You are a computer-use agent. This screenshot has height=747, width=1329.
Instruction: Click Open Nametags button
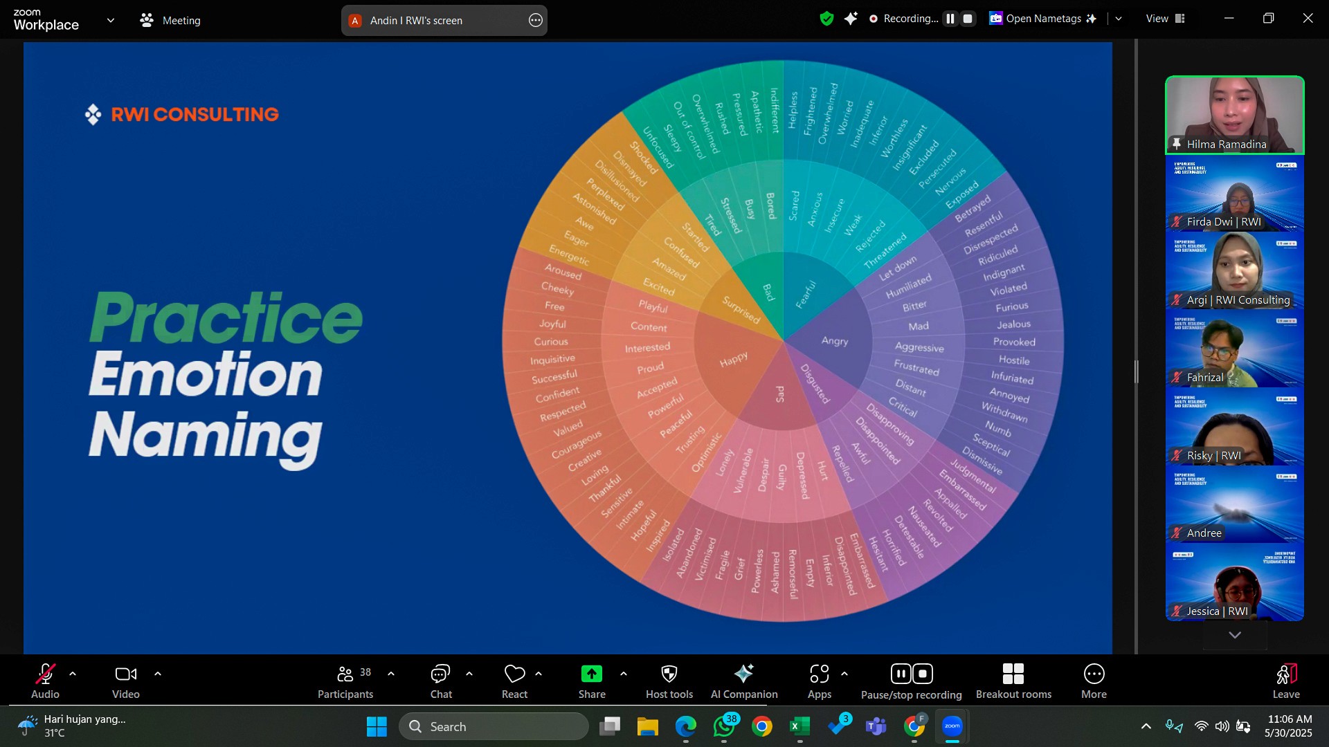coord(1042,19)
